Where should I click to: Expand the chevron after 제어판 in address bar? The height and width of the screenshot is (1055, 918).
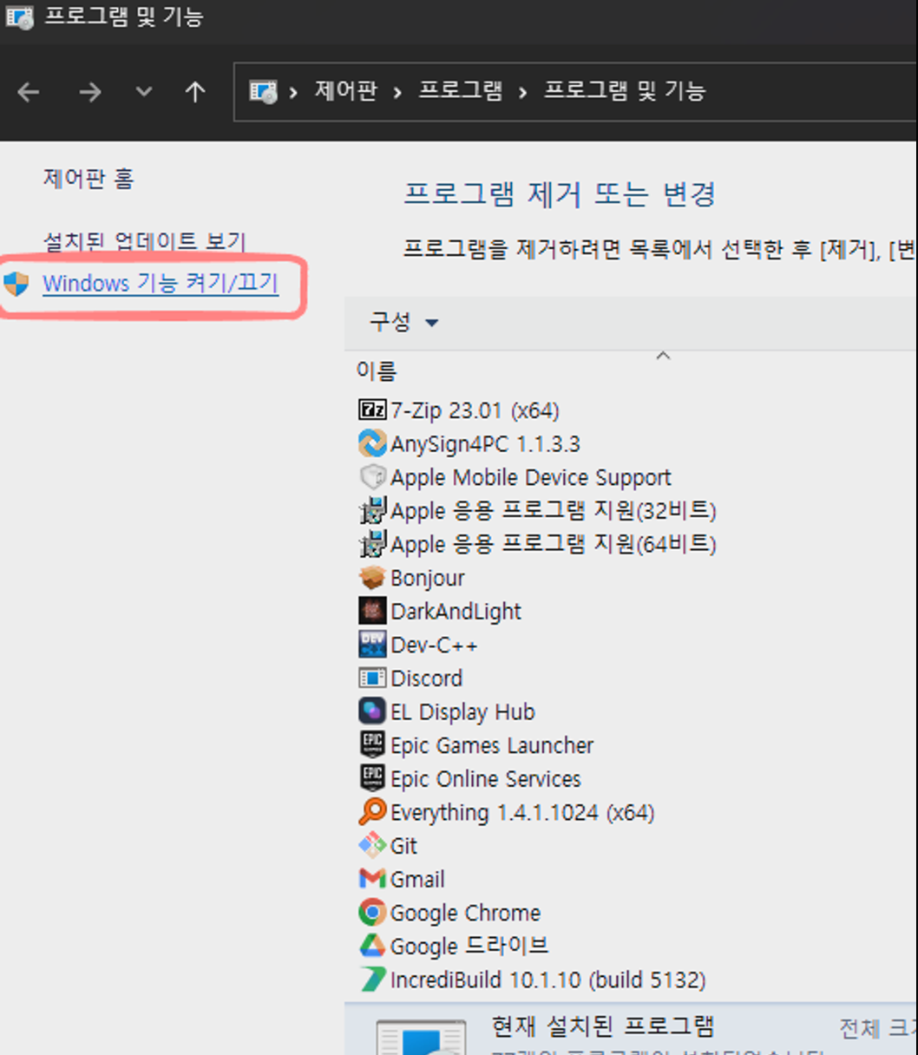tap(397, 92)
